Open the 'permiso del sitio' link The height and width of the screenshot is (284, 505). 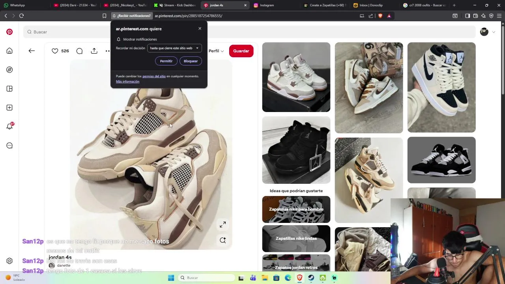(x=154, y=76)
